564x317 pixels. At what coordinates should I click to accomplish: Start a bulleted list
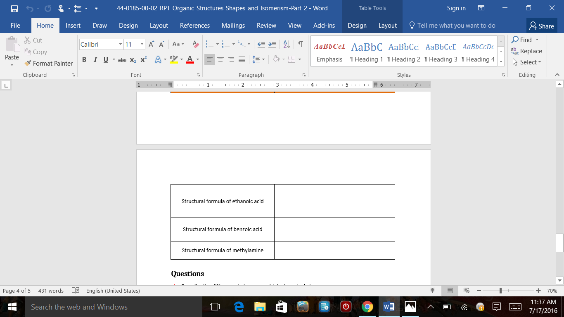point(210,44)
